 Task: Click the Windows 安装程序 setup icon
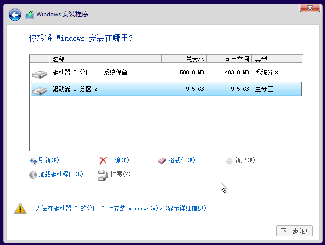[30, 15]
